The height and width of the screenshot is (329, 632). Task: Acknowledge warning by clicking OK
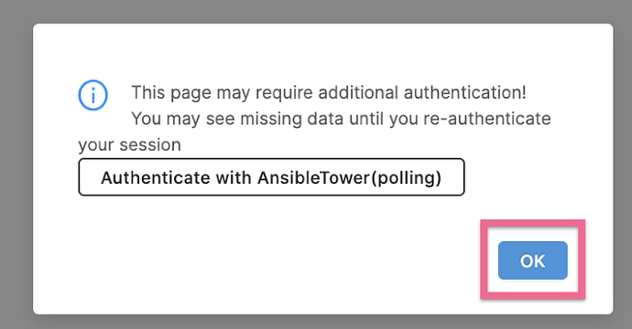[x=532, y=260]
